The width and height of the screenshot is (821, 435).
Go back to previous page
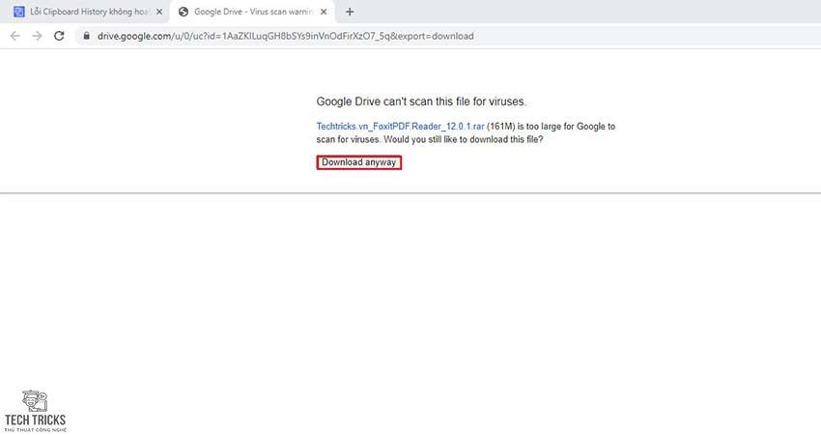click(x=14, y=36)
